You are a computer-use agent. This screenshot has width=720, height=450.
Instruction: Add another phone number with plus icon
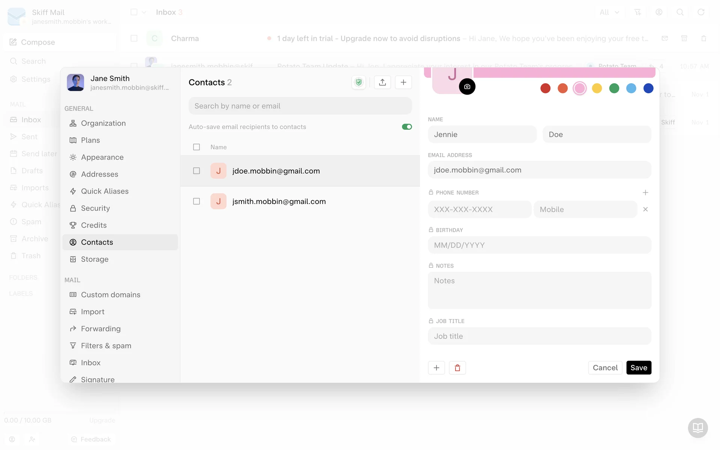[645, 192]
